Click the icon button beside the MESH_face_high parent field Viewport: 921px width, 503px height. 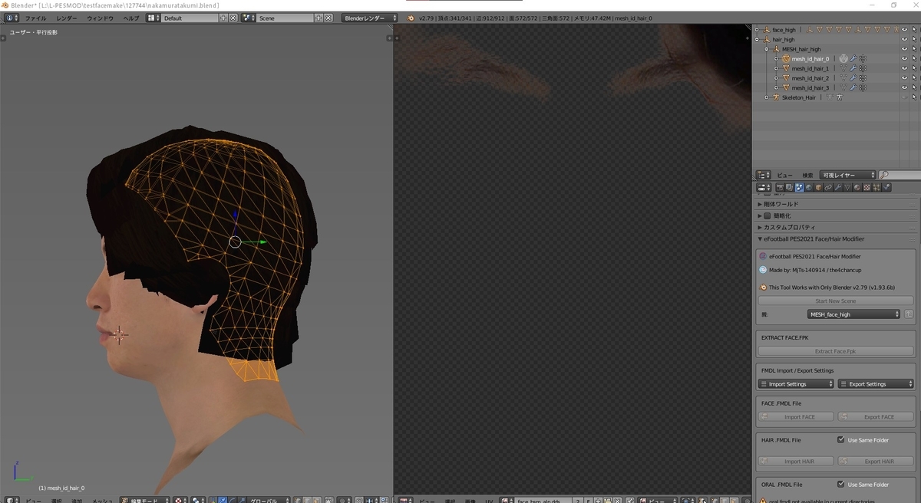coord(909,314)
